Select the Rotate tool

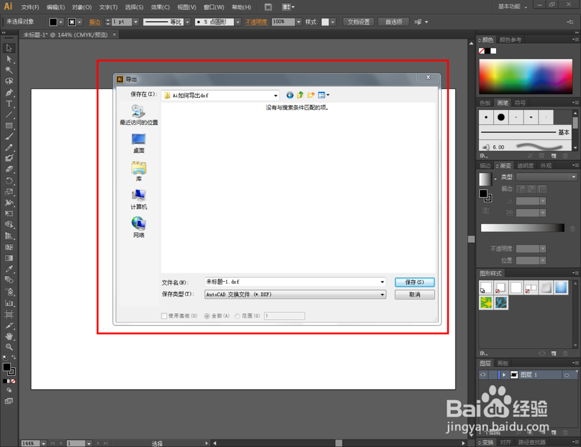coord(9,181)
